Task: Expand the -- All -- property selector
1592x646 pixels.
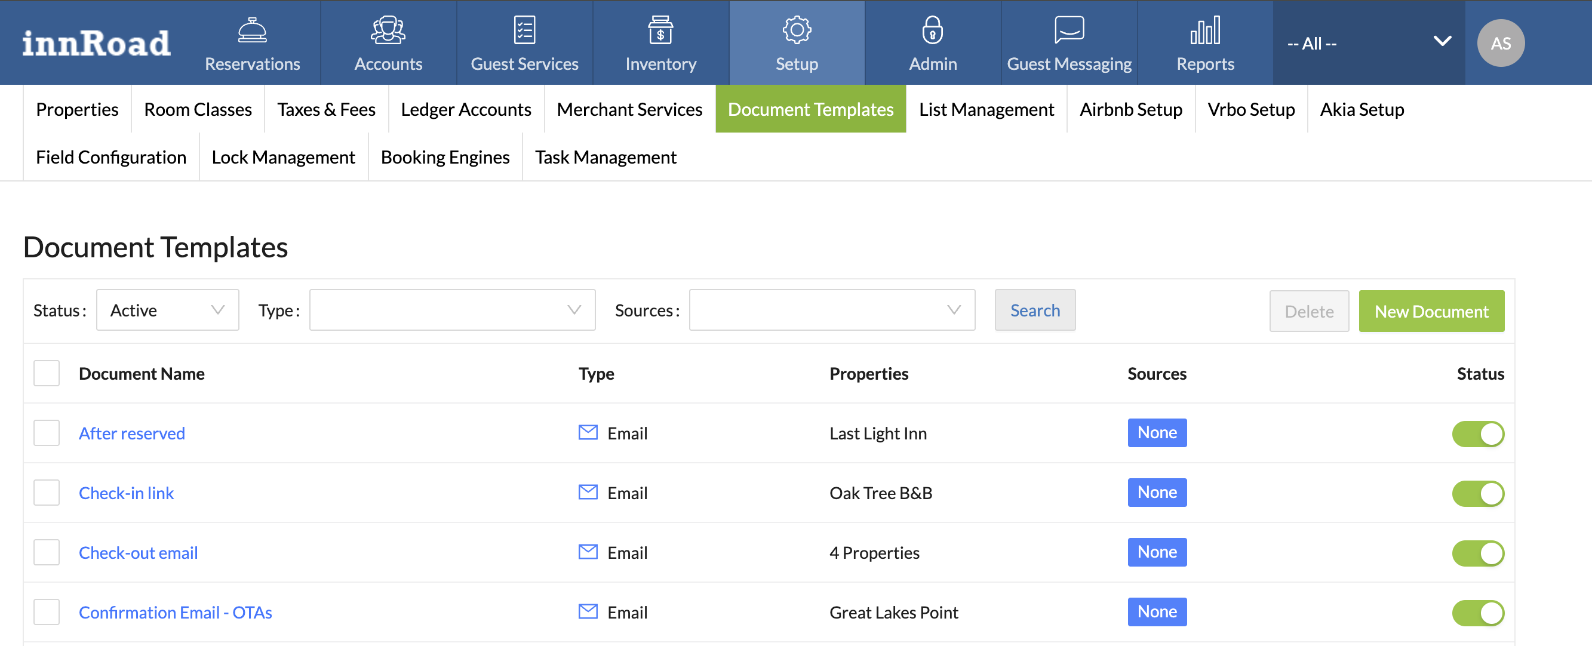Action: click(1367, 43)
